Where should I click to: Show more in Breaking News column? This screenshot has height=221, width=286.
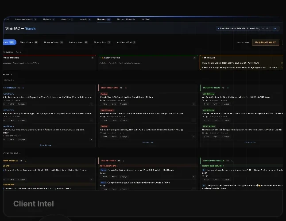(x=148, y=142)
